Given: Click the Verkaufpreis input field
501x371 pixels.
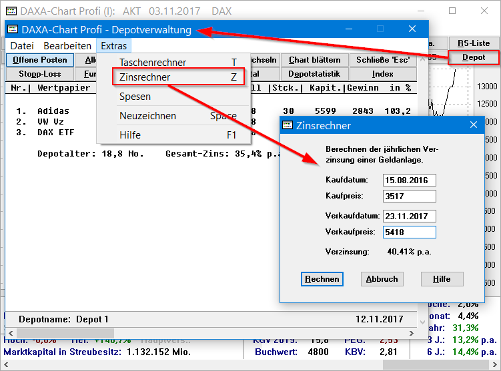Looking at the screenshot, I should (409, 232).
